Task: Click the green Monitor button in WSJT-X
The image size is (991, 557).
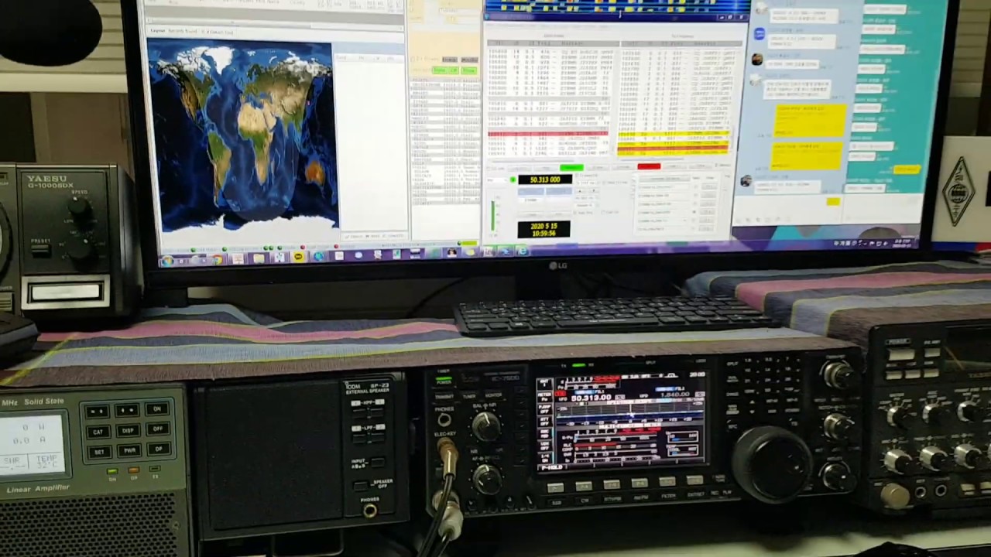Action: [x=571, y=167]
